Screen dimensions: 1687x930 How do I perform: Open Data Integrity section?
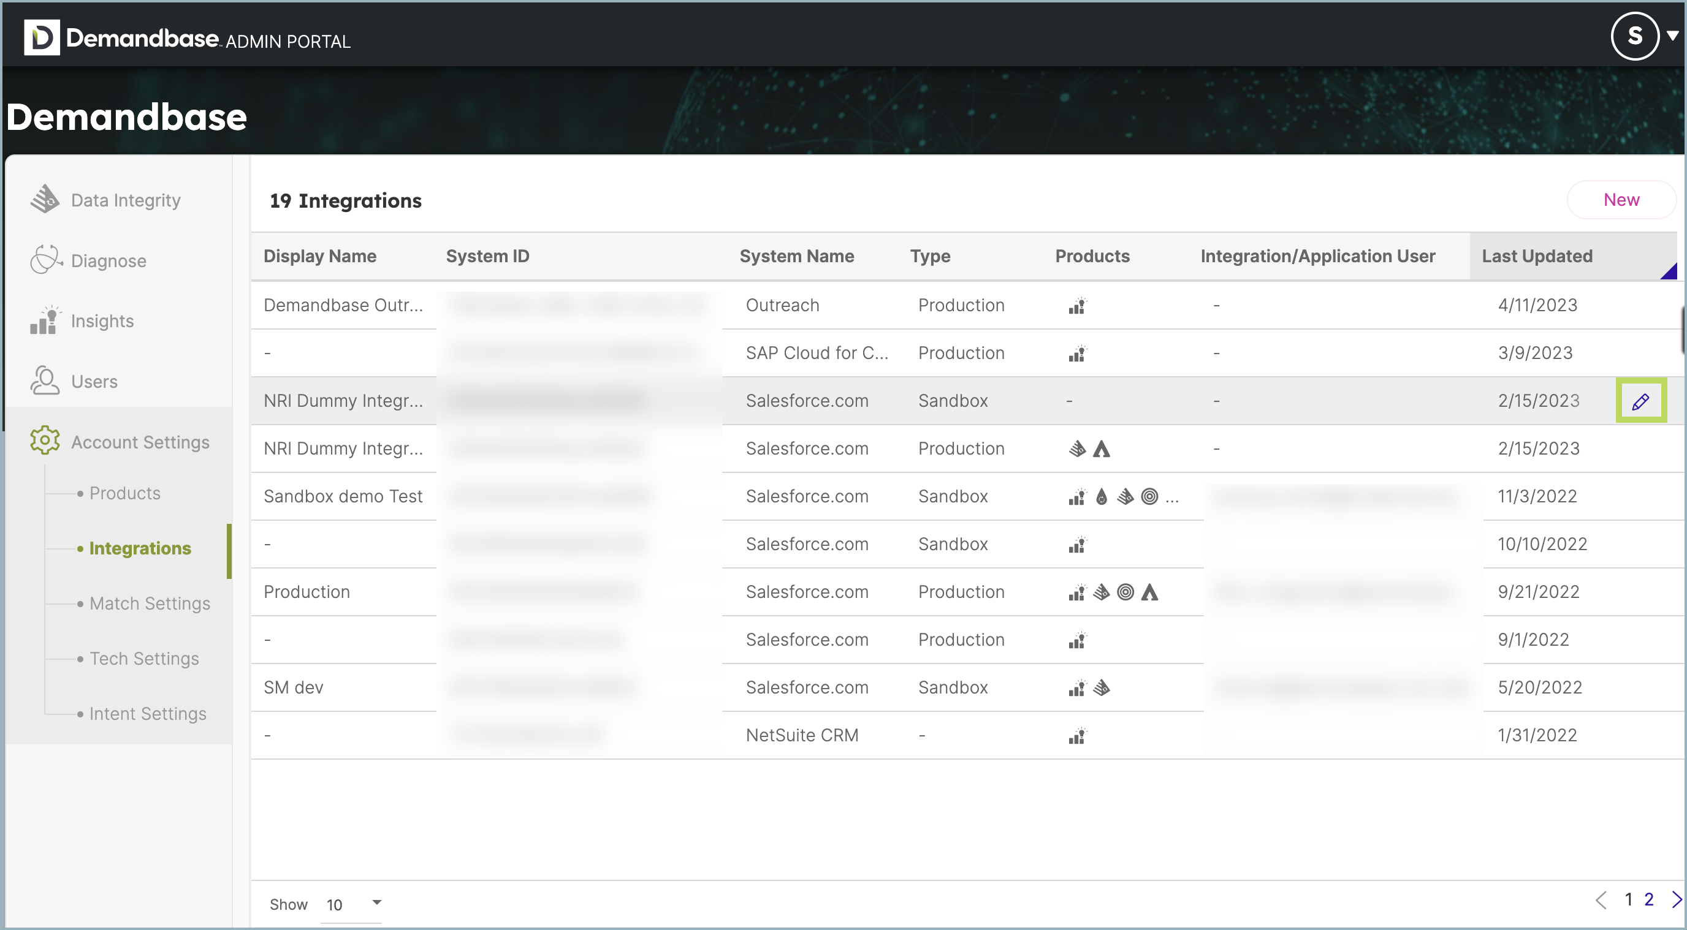click(126, 200)
